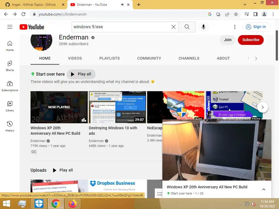Play all Start over here videos
Viewport: 279px width, 209px height.
click(81, 74)
